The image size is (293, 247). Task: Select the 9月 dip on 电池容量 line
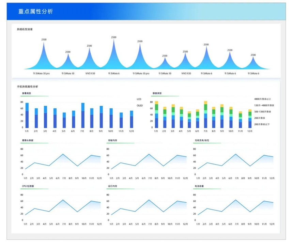[x=250, y=212]
